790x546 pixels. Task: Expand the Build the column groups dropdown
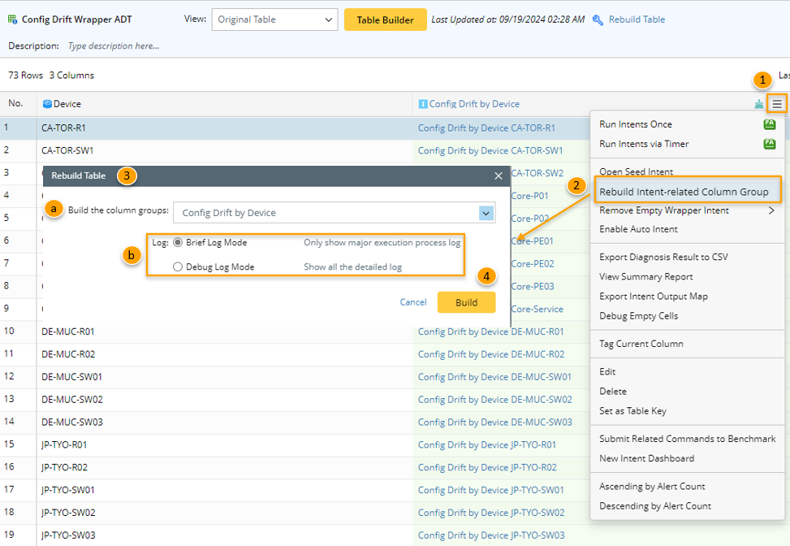tap(486, 213)
